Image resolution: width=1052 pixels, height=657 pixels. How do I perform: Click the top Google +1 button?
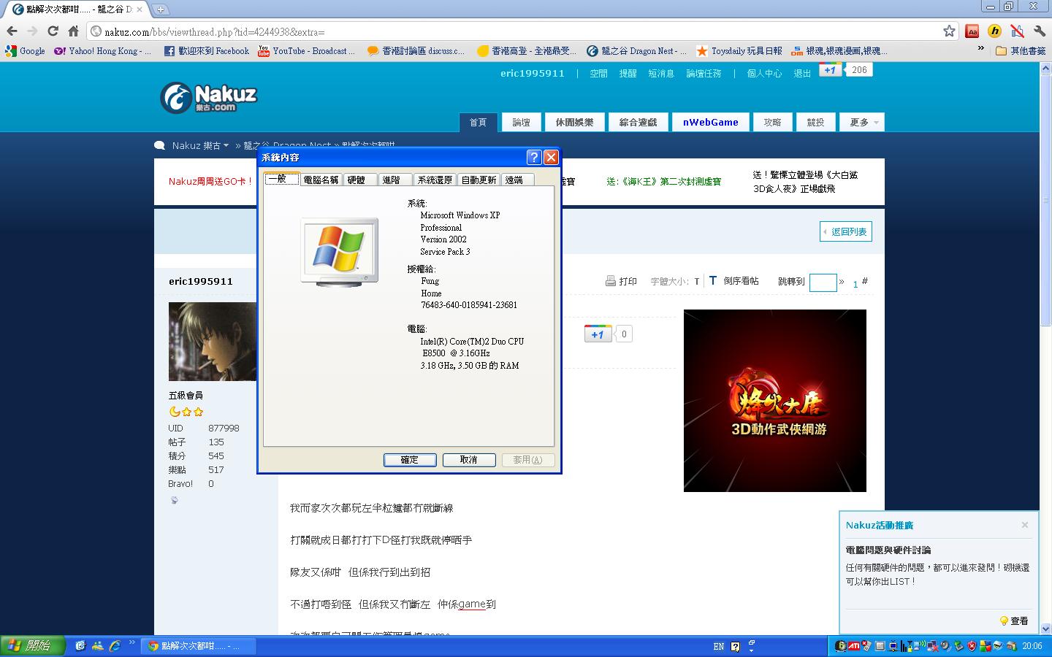point(830,69)
